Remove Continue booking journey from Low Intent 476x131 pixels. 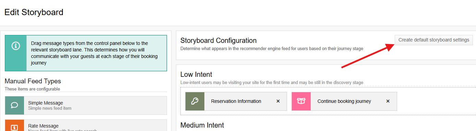click(x=388, y=101)
